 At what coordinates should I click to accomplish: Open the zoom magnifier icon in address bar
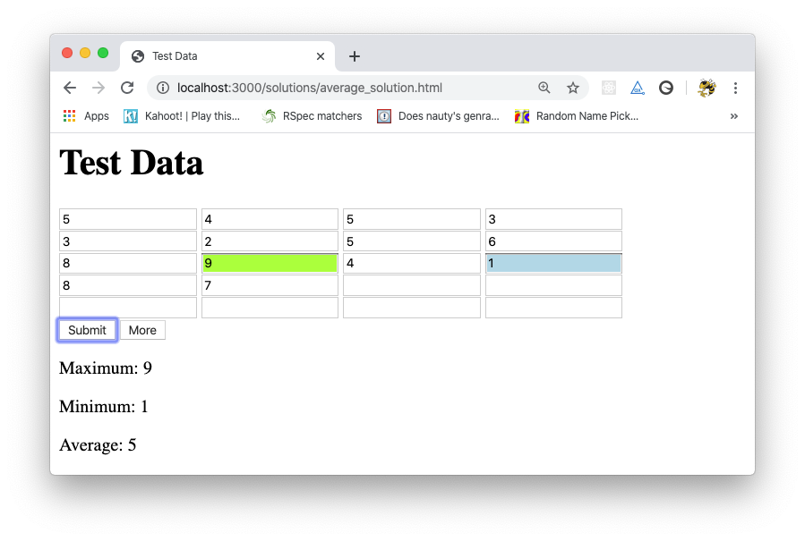click(x=544, y=88)
